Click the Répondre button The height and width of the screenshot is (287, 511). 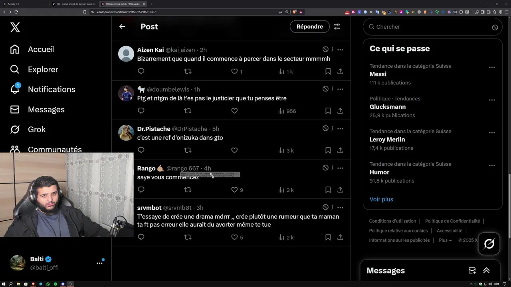[309, 27]
